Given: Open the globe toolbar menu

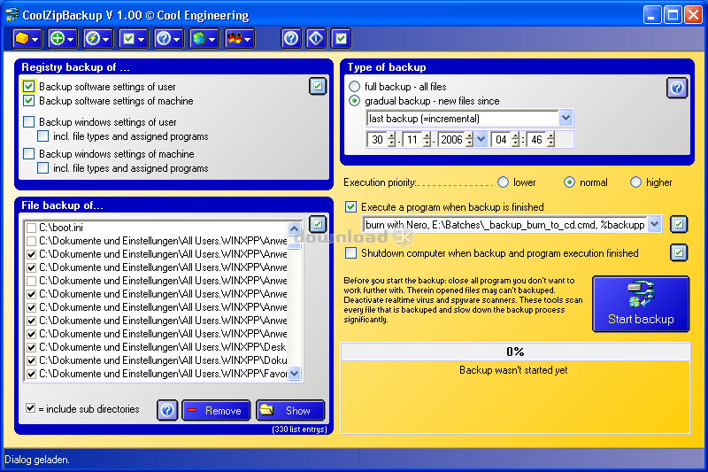Looking at the screenshot, I should point(204,39).
